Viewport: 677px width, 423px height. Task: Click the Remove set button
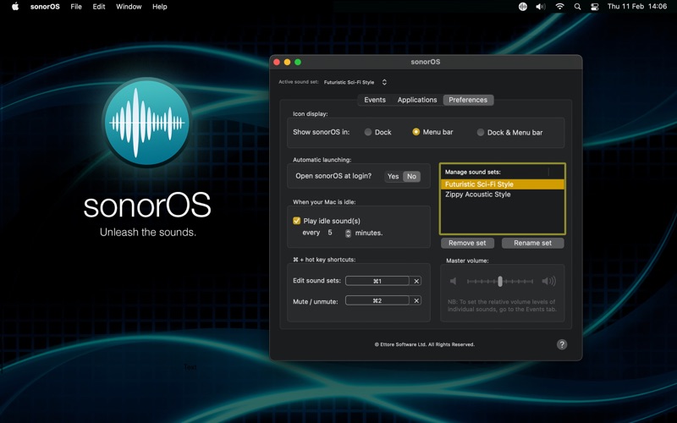coord(467,243)
